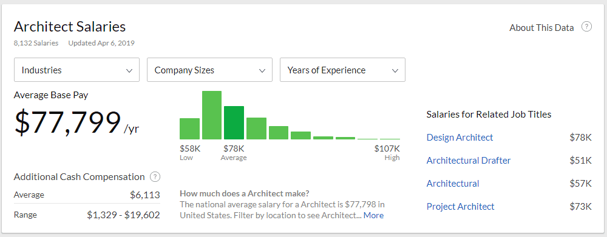Screen dimensions: 607x237
Task: Click the tallest histogram bar
Action: click(212, 115)
